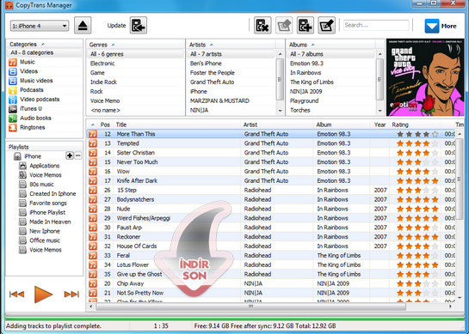Click the Vice City album artwork
Image resolution: width=469 pixels, height=334 pixels.
(x=425, y=77)
